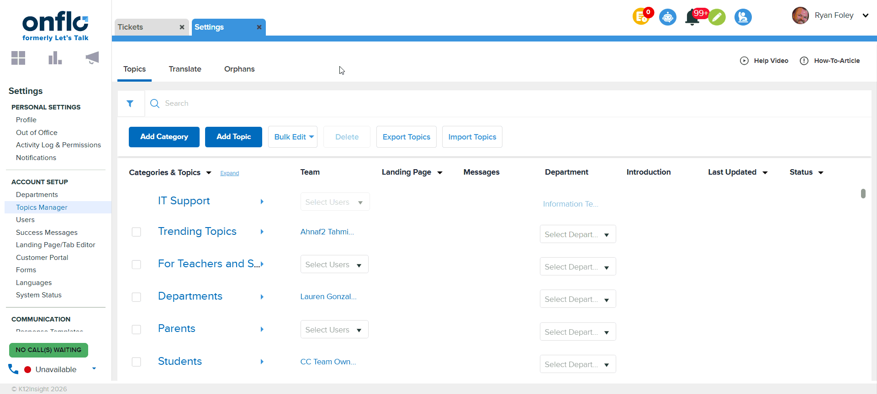This screenshot has height=394, width=877.
Task: Click the How-To-Article info icon
Action: coord(804,61)
